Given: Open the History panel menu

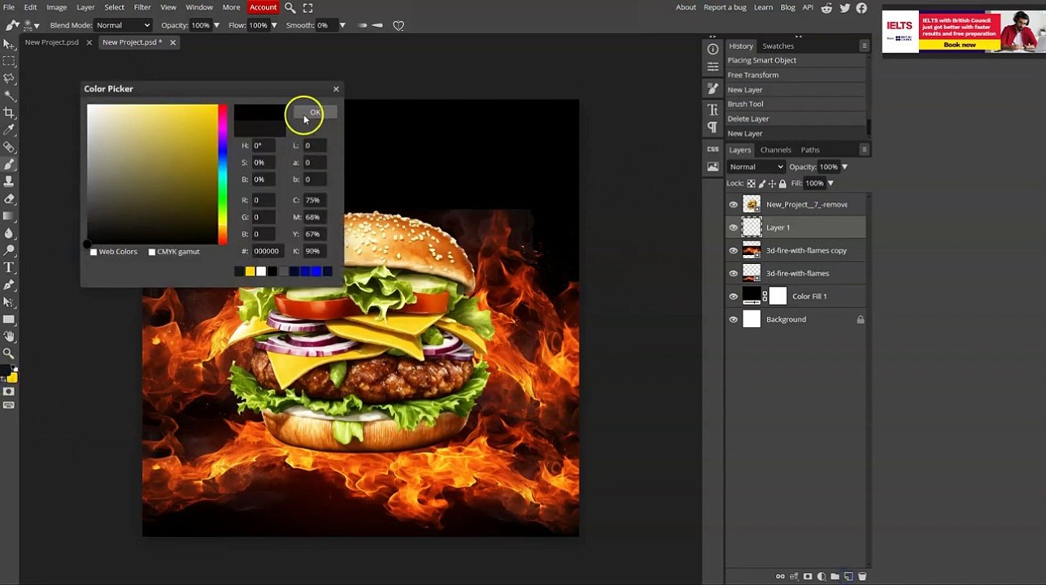Looking at the screenshot, I should [x=865, y=45].
